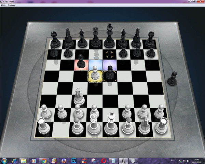Select the white pawn in front of the kingside rook

click(x=159, y=111)
